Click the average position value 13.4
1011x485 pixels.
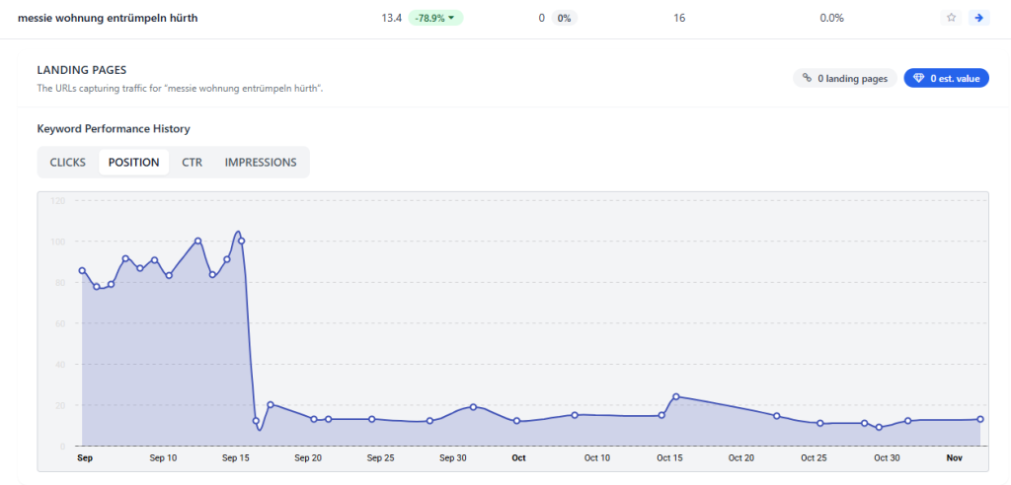coord(391,18)
